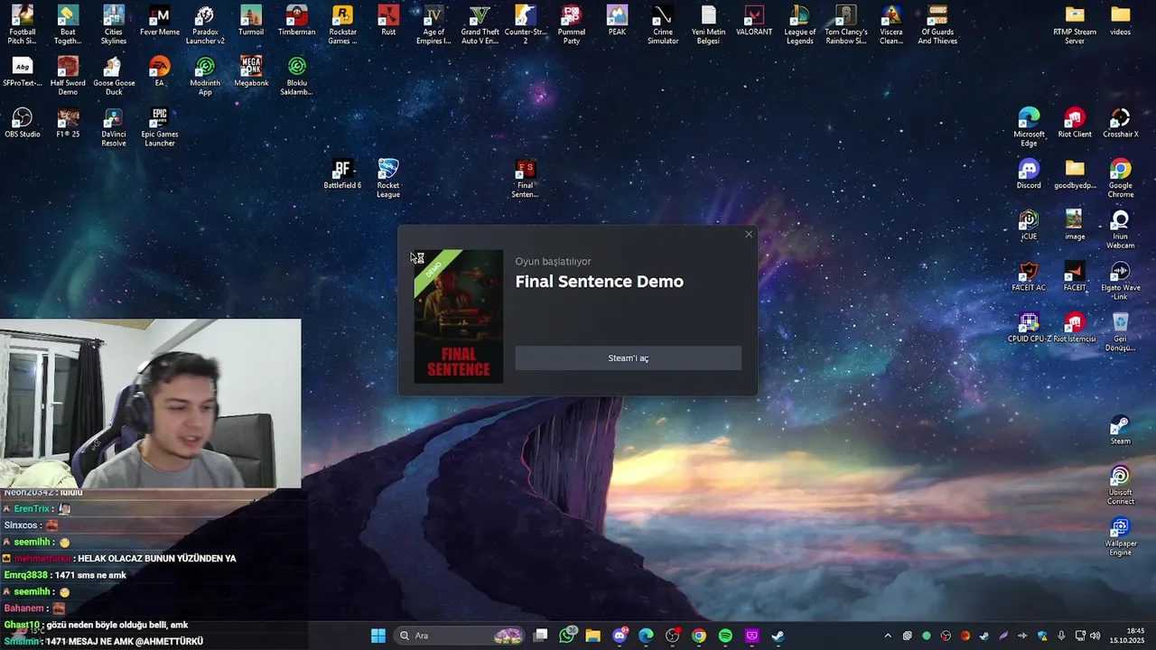Click the Wallpaper Engine desktop icon
This screenshot has width=1156, height=650.
[x=1120, y=537]
